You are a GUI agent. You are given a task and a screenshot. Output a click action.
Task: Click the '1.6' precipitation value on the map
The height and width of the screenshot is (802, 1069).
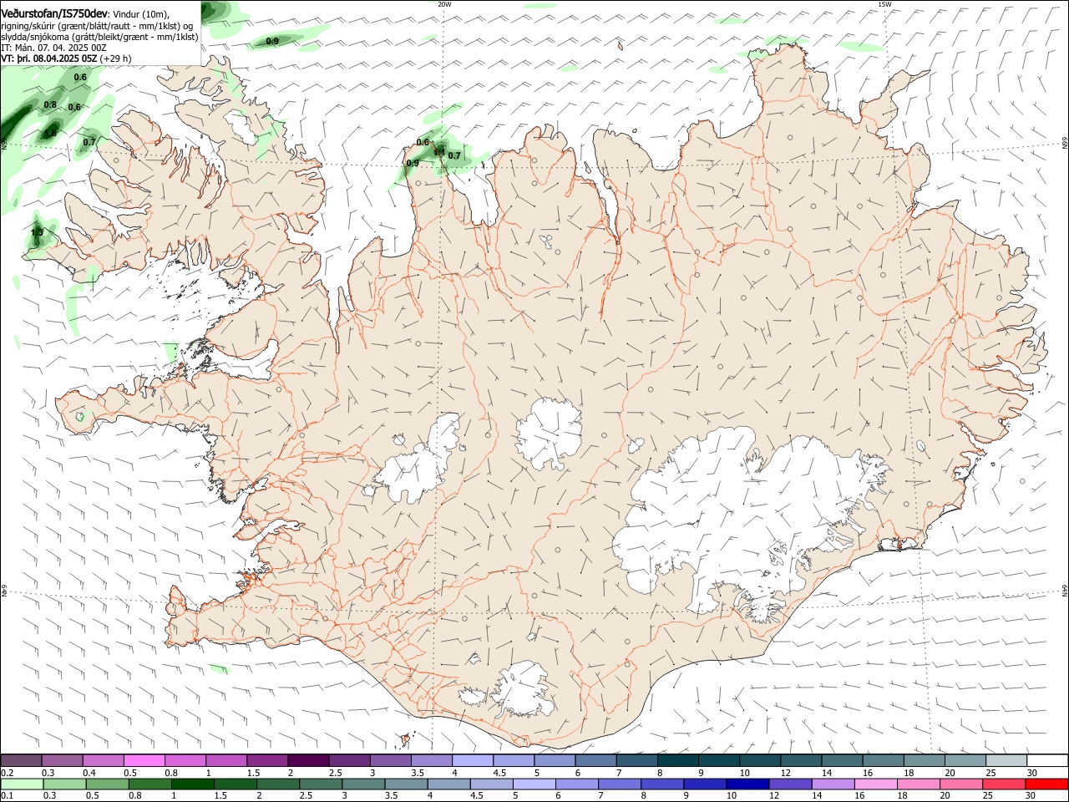click(50, 133)
